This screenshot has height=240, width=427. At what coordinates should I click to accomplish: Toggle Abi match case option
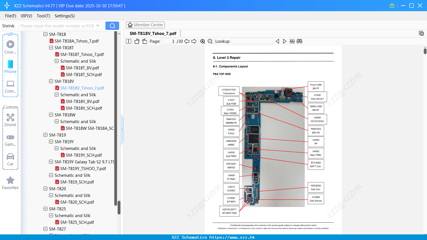292,41
